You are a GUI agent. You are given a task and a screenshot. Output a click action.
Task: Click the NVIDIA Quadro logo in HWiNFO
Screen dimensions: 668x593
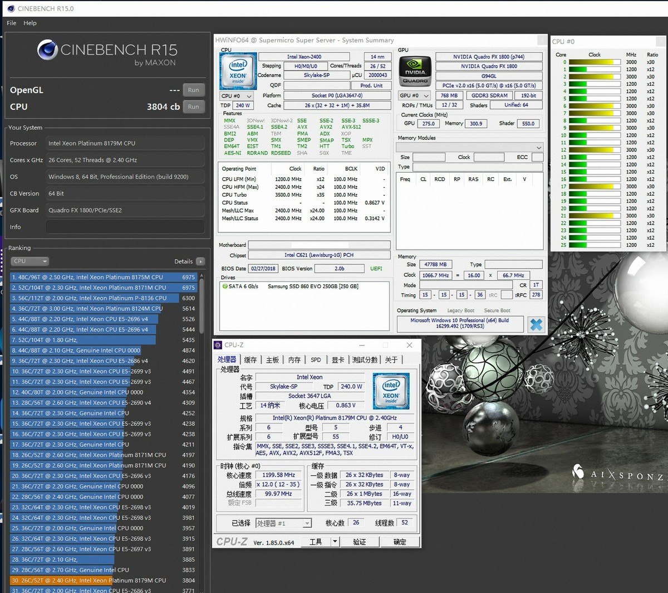pyautogui.click(x=415, y=70)
